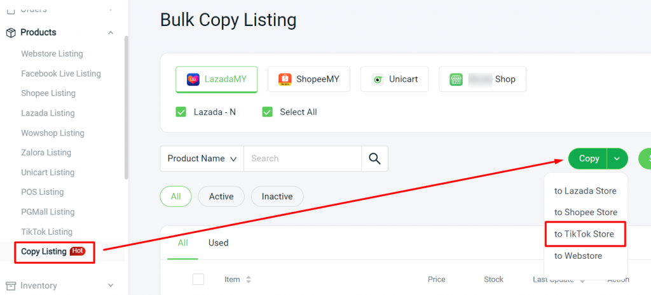Select the LazadaMY marketplace icon
Screen dimensions: 651x295
[x=193, y=79]
